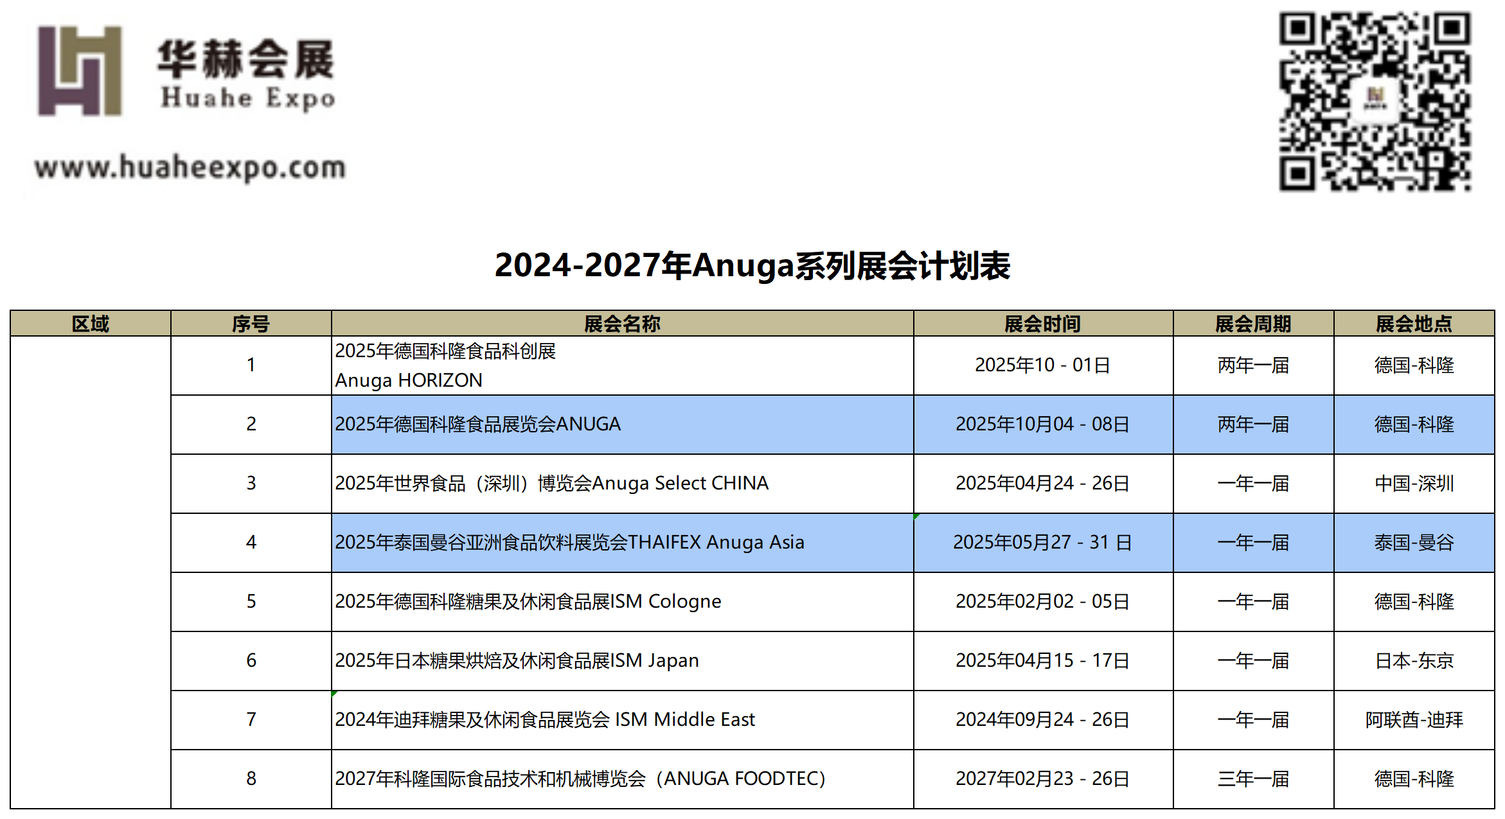Image resolution: width=1505 pixels, height=819 pixels.
Task: Select the 展会地点 column header
Action: 1414,323
